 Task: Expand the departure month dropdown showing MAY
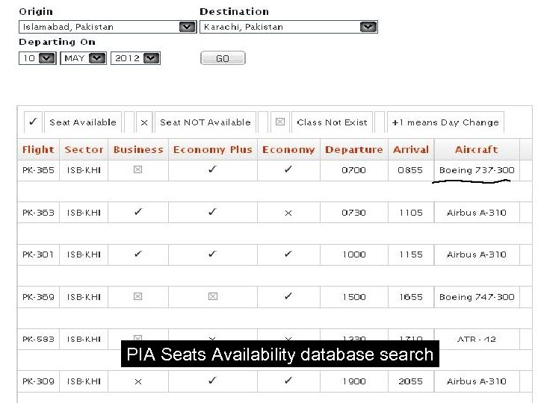click(84, 58)
